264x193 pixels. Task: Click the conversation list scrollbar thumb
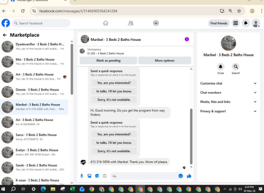72,69
